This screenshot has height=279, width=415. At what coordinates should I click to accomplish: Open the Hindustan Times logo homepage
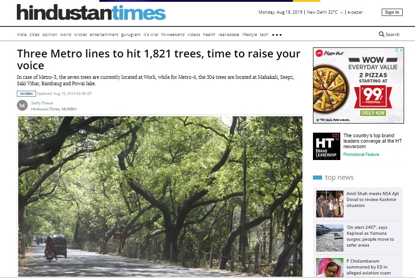coord(91,12)
